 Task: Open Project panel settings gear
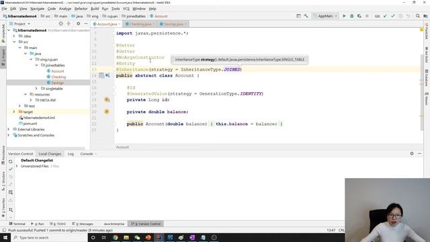click(78, 24)
